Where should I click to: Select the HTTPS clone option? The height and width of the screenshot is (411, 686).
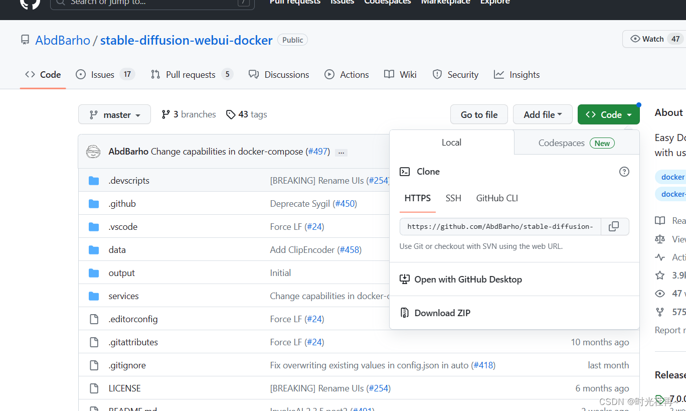[x=418, y=198]
